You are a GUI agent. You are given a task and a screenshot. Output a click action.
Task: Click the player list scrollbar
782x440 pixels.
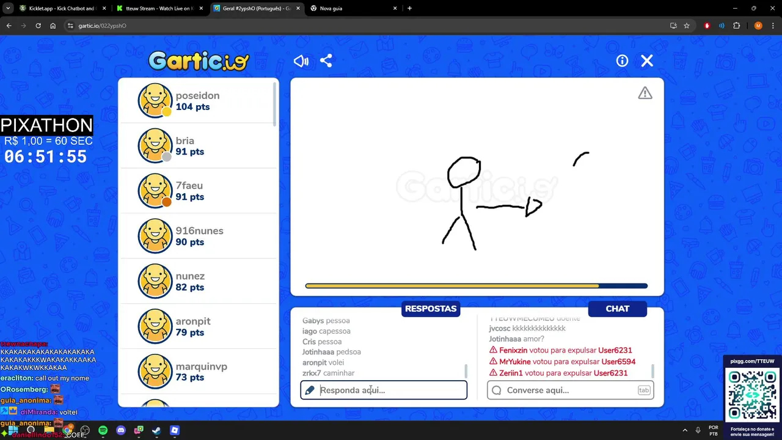[275, 104]
